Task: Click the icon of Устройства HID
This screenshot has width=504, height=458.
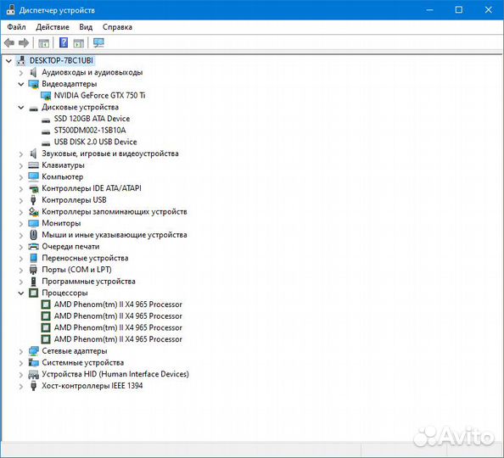Action: click(x=33, y=374)
